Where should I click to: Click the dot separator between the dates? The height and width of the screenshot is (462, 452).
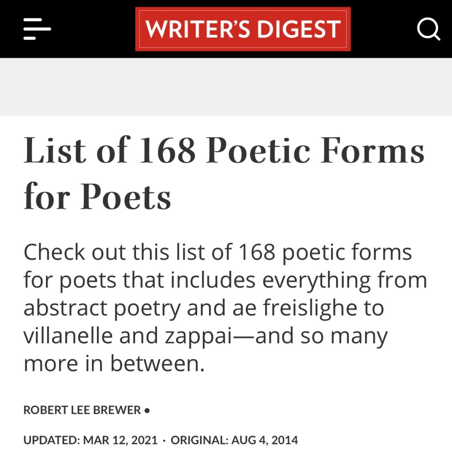point(164,440)
